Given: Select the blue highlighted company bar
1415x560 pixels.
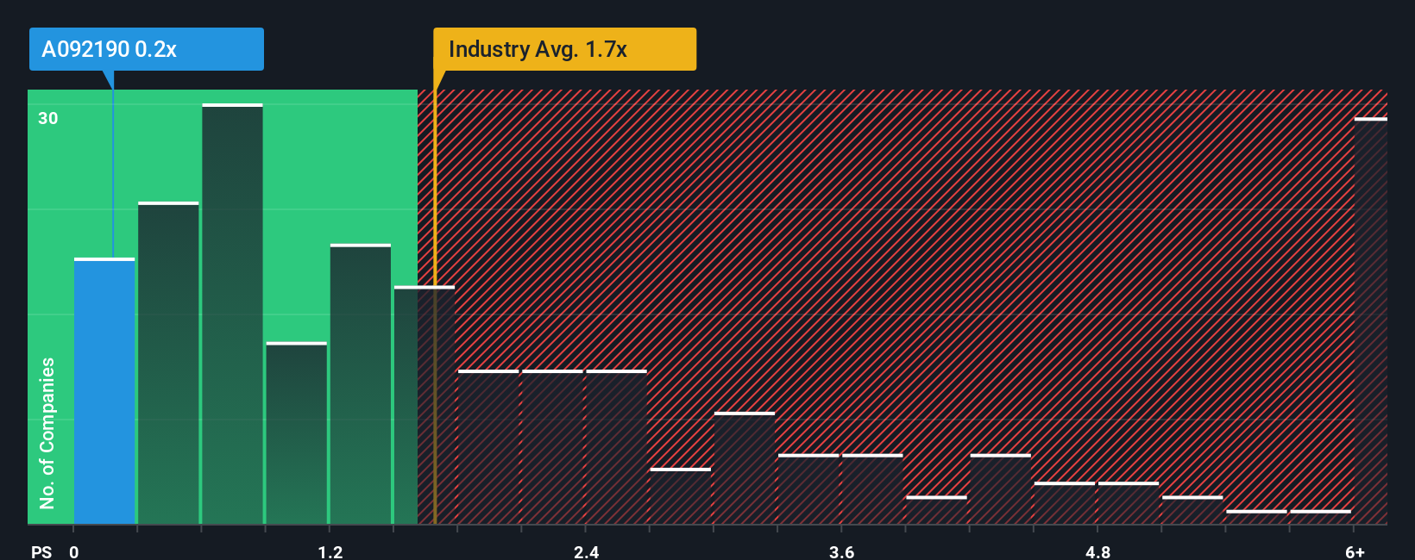Looking at the screenshot, I should 104,391.
